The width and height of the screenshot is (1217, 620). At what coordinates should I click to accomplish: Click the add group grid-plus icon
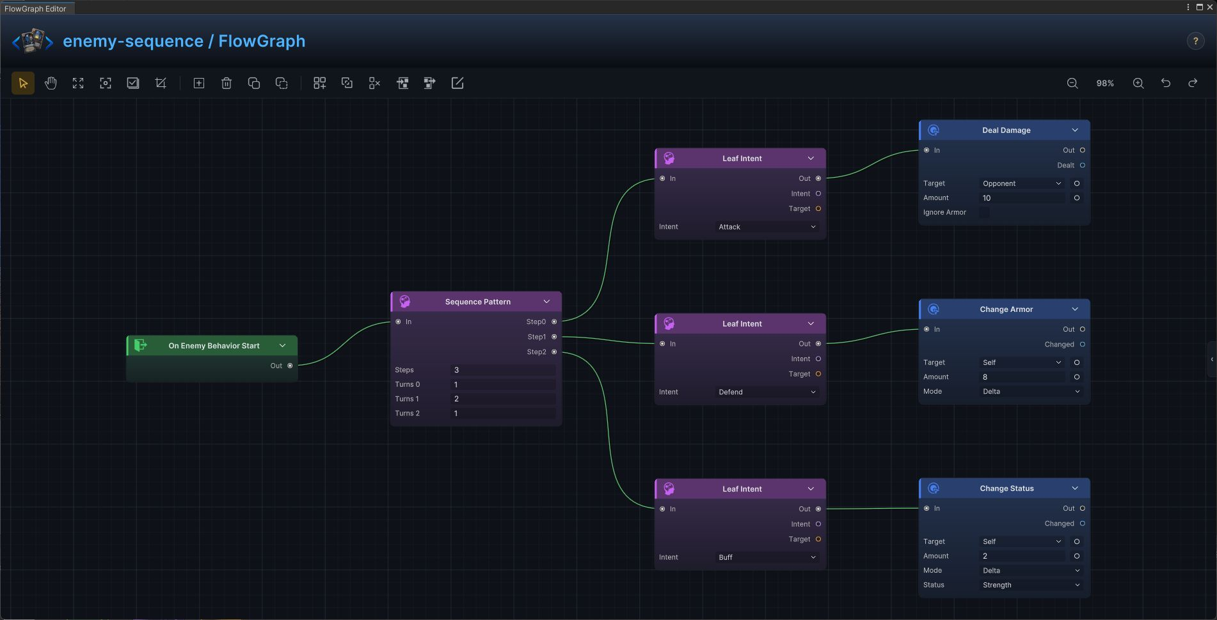click(320, 83)
